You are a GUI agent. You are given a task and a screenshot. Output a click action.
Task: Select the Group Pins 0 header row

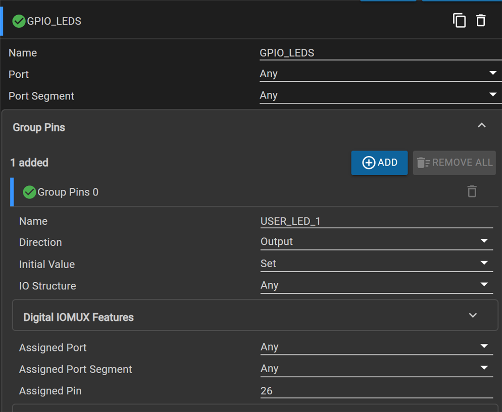202,192
